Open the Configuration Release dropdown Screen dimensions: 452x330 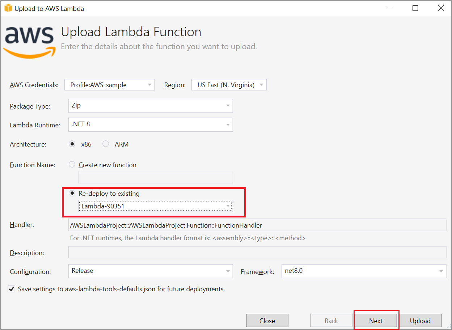click(x=150, y=271)
